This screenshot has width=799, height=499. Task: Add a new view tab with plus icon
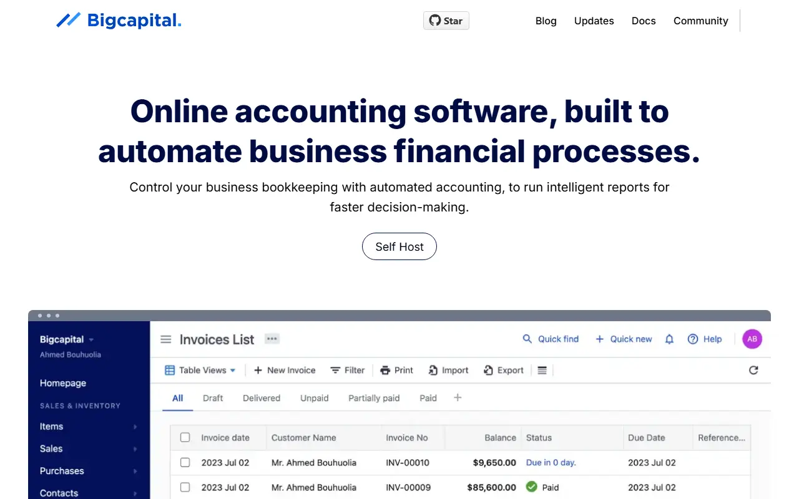[x=458, y=397]
